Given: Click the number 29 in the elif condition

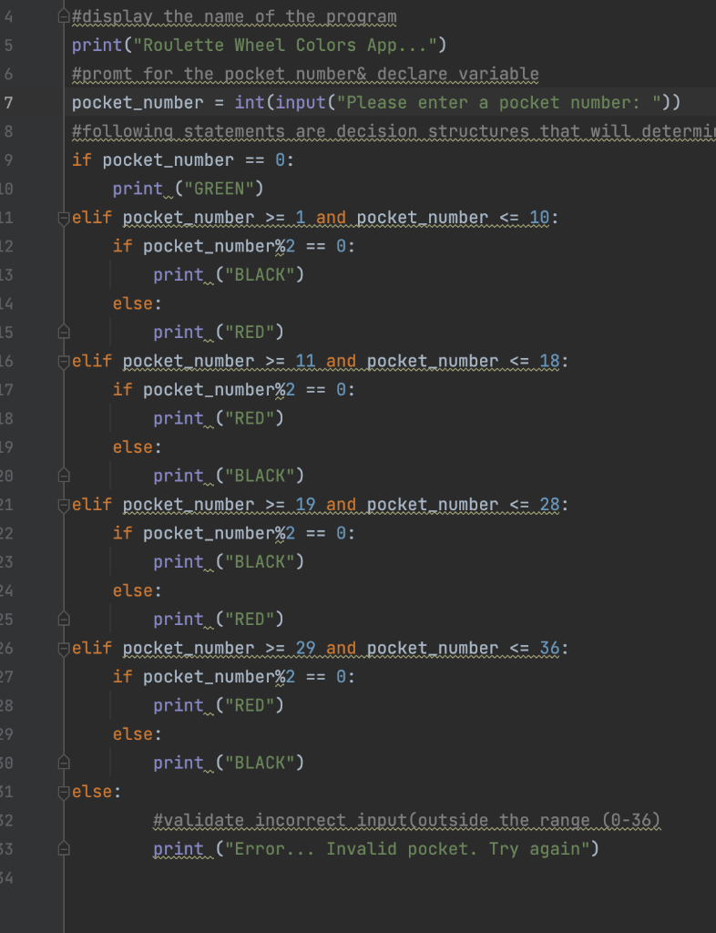Looking at the screenshot, I should [305, 648].
